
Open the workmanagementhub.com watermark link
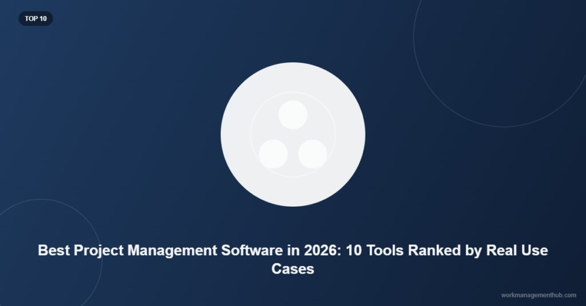538,295
